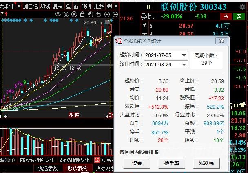Expand the dropdown arrow at the toolbar's right end
The height and width of the screenshot is (173, 248).
[116, 6]
